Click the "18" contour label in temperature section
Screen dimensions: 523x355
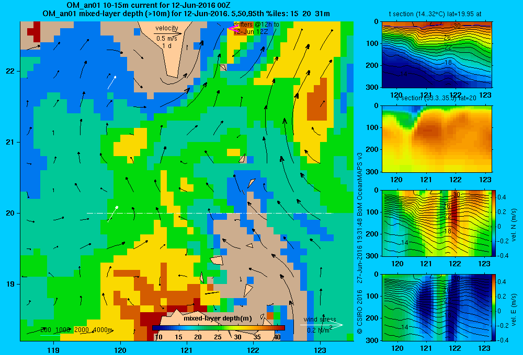click(x=448, y=62)
